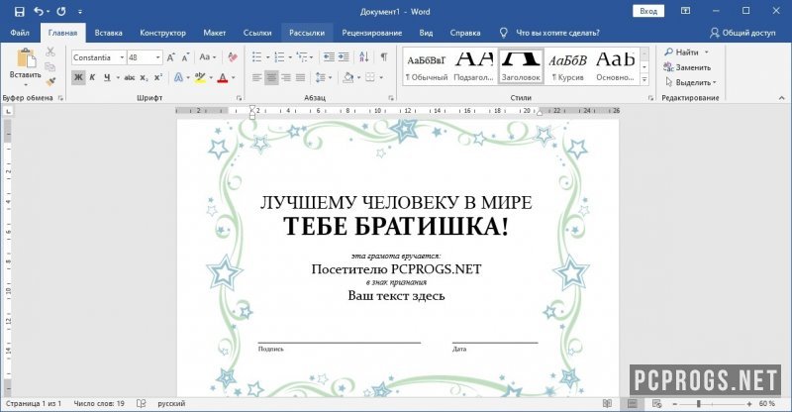Image resolution: width=792 pixels, height=412 pixels.
Task: Toggle italic formatting (К)
Action: tap(92, 77)
